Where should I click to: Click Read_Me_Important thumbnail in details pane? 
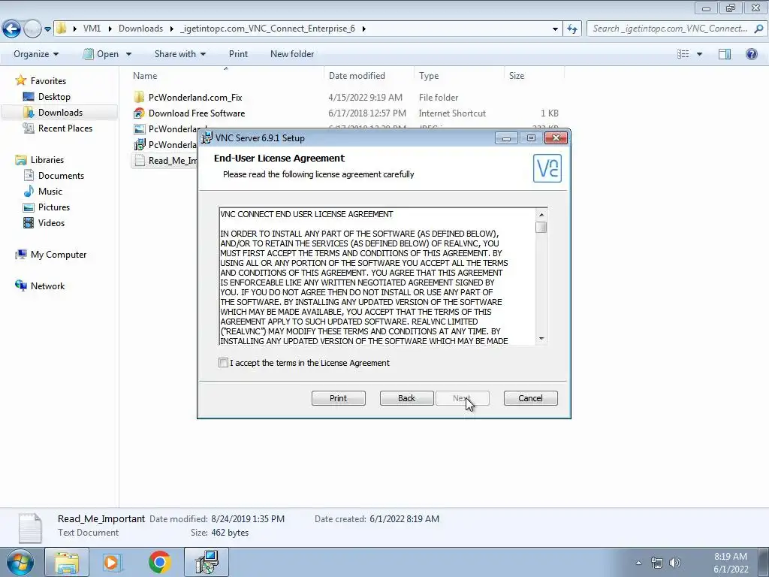[x=30, y=527]
